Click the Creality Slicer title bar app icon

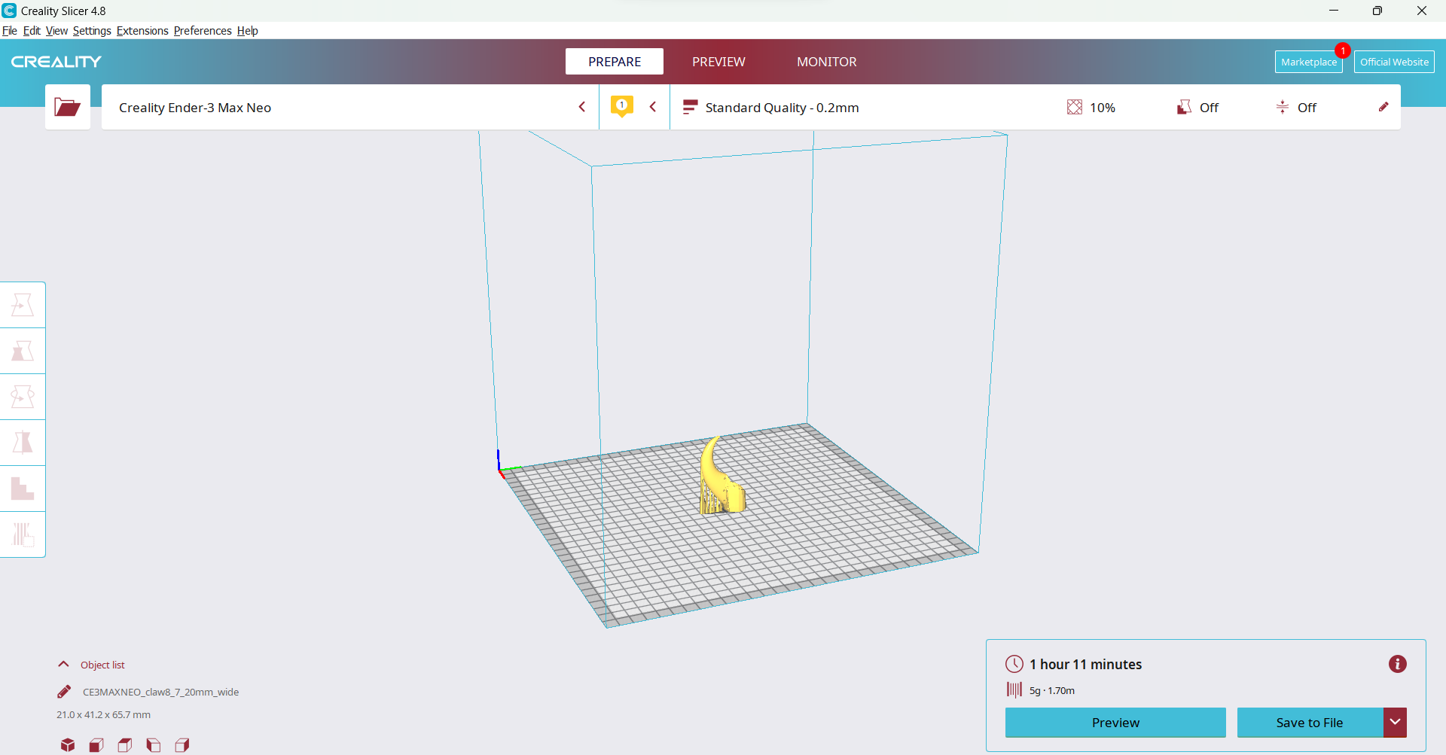tap(9, 11)
